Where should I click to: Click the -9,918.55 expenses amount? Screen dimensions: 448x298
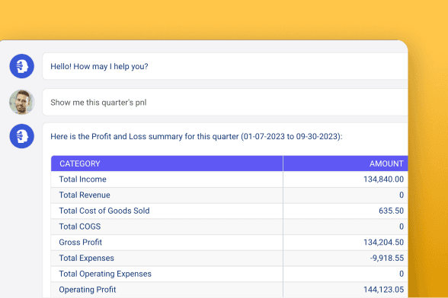pos(387,258)
